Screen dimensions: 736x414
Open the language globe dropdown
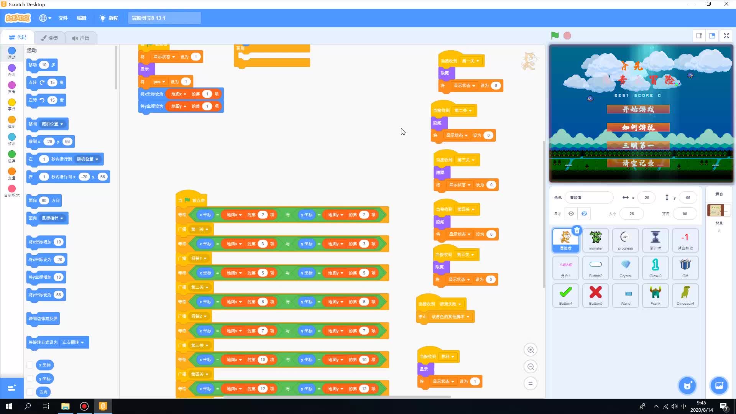point(45,18)
